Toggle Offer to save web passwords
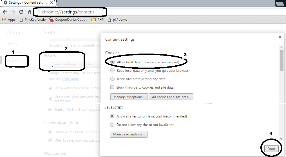 (50, 140)
